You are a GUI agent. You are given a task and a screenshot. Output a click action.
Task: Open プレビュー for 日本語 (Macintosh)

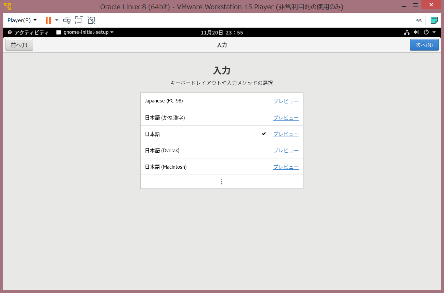[x=286, y=167]
